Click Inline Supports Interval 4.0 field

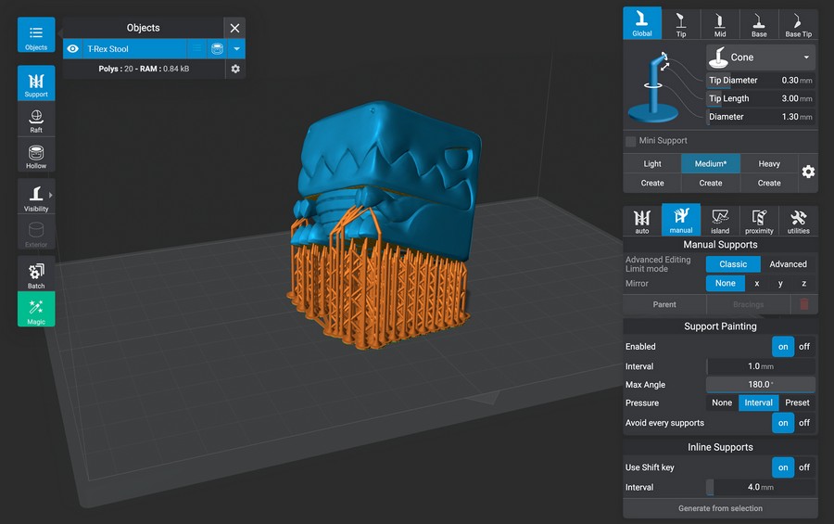[x=761, y=487]
